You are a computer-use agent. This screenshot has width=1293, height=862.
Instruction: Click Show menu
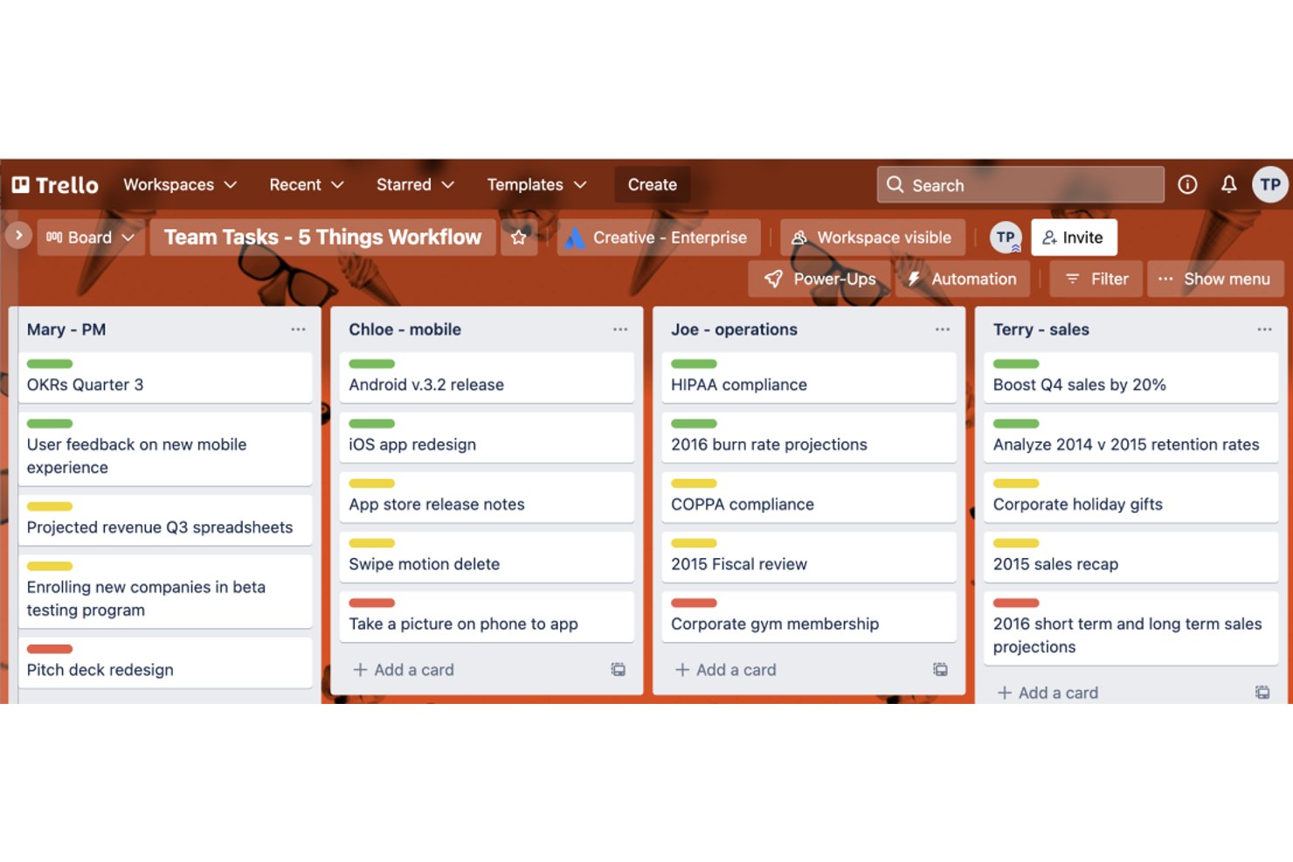(x=1215, y=279)
